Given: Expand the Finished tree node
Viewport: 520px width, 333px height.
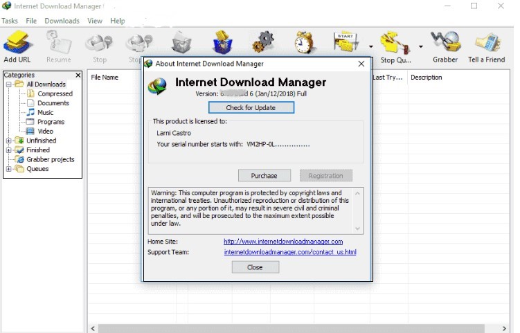Looking at the screenshot, I should pyautogui.click(x=9, y=150).
